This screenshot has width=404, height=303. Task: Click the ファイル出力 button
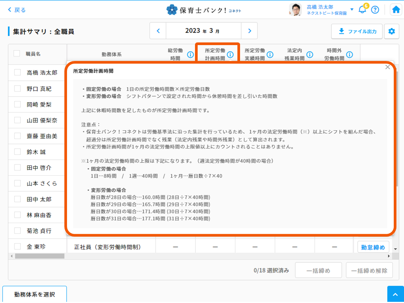click(x=357, y=31)
